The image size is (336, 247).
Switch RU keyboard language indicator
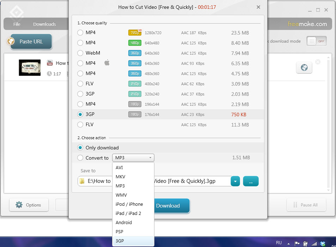(279, 243)
